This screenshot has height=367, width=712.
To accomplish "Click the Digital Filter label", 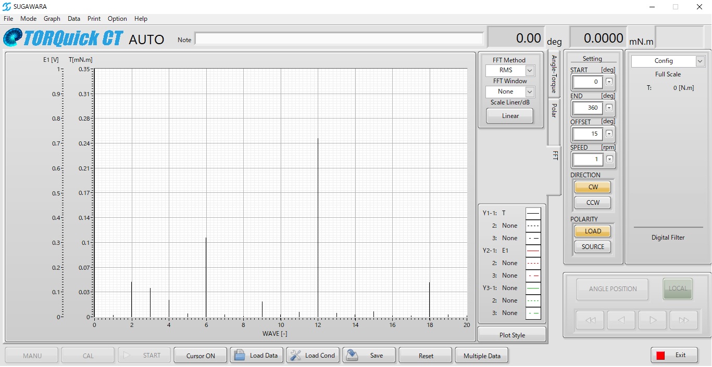I will [668, 238].
